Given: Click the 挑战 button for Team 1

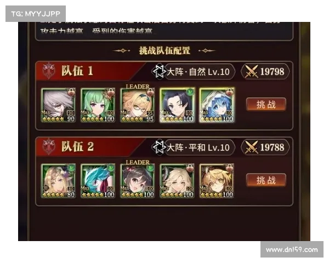Looking at the screenshot, I should click(x=266, y=104).
